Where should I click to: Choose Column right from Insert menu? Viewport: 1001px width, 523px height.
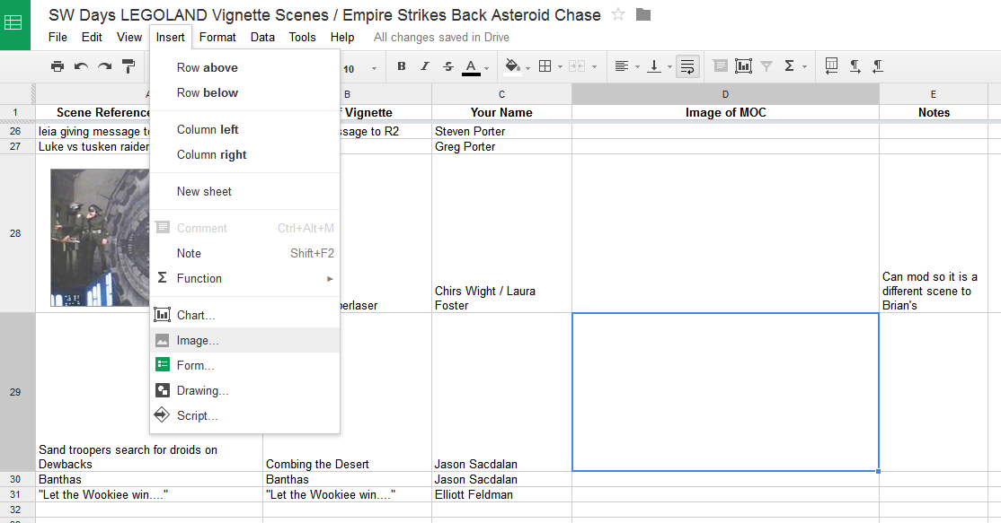pos(244,155)
